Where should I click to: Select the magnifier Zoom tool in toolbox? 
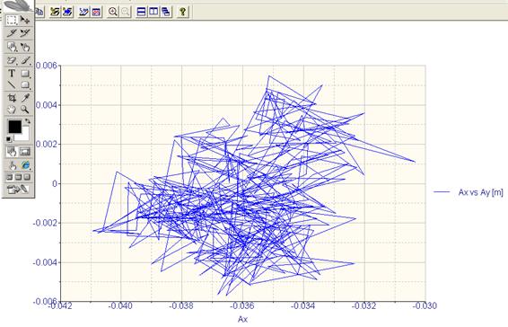coord(25,110)
